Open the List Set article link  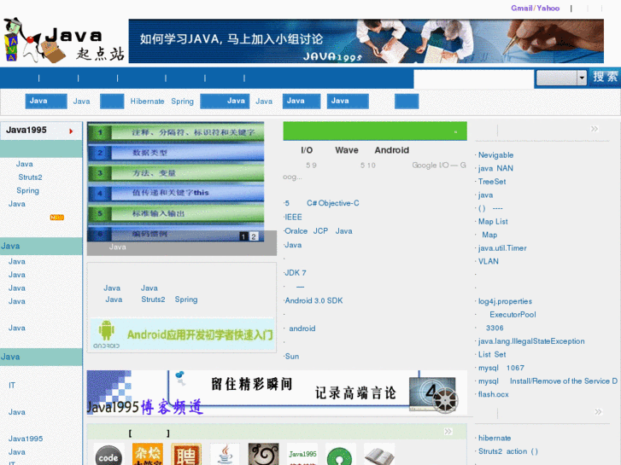click(x=492, y=355)
